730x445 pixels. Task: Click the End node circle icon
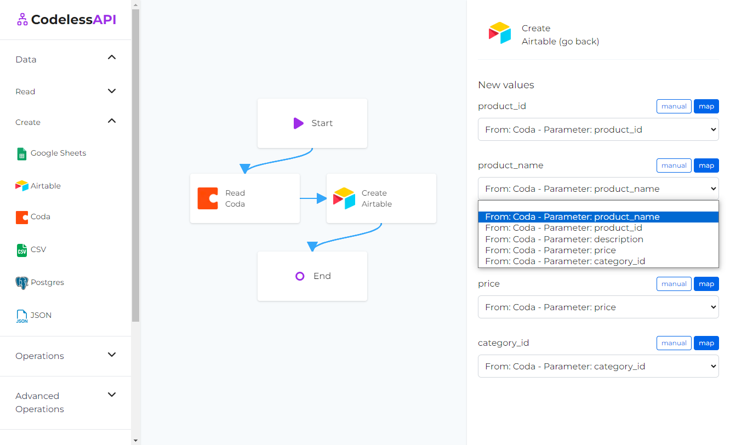click(x=300, y=276)
